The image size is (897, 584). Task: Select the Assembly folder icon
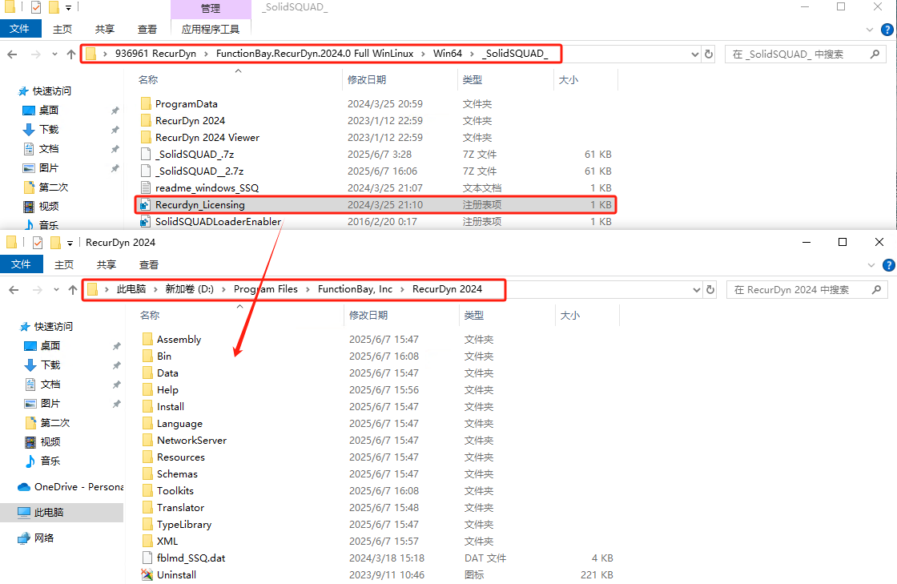148,340
